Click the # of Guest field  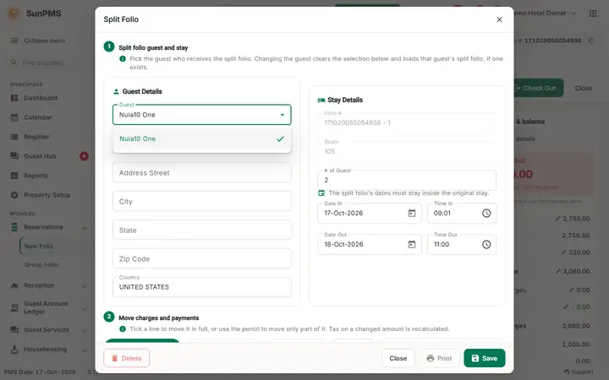click(407, 180)
